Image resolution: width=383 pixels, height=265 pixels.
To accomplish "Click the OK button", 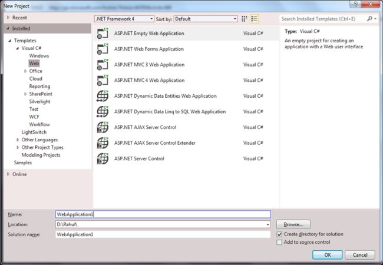I will click(x=327, y=255).
